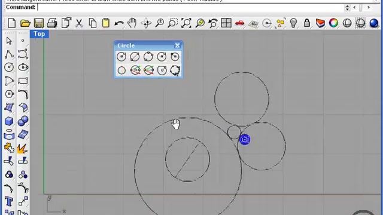Select the blue Box solid tool
The height and width of the screenshot is (215, 383).
pos(9,121)
